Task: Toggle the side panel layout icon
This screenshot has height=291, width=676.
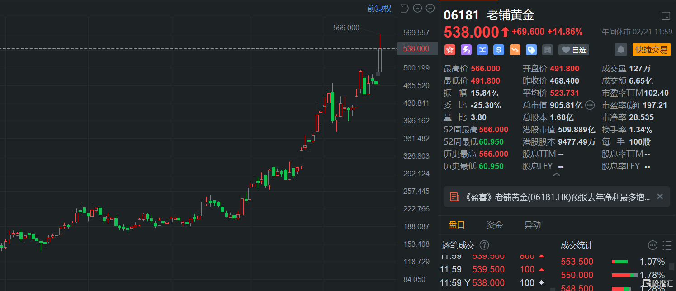Action: click(x=666, y=16)
